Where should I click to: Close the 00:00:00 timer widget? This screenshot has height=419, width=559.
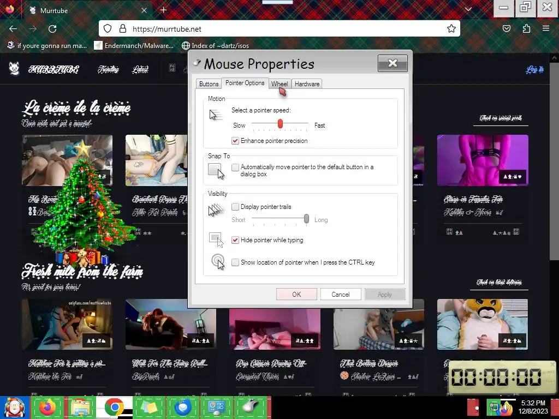coord(552,364)
